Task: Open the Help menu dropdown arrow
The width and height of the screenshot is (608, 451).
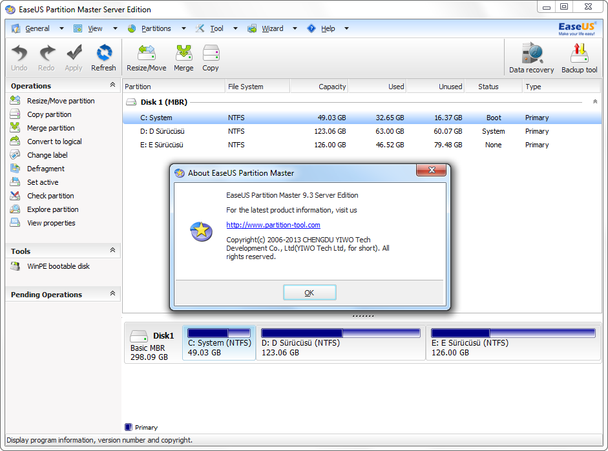Action: point(346,28)
